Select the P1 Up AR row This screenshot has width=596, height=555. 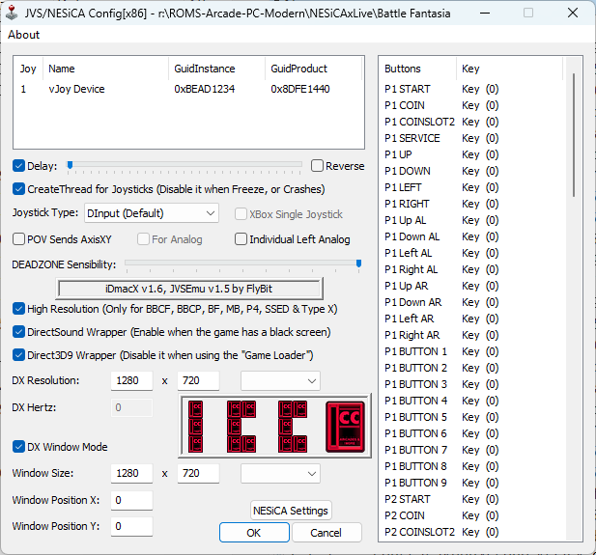pyautogui.click(x=471, y=286)
